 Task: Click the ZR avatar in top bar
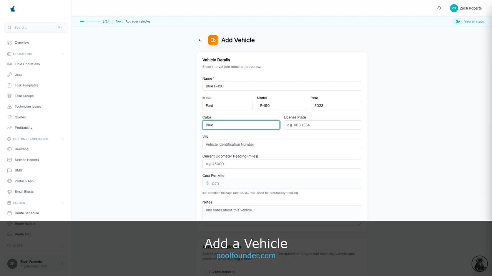pos(454,8)
